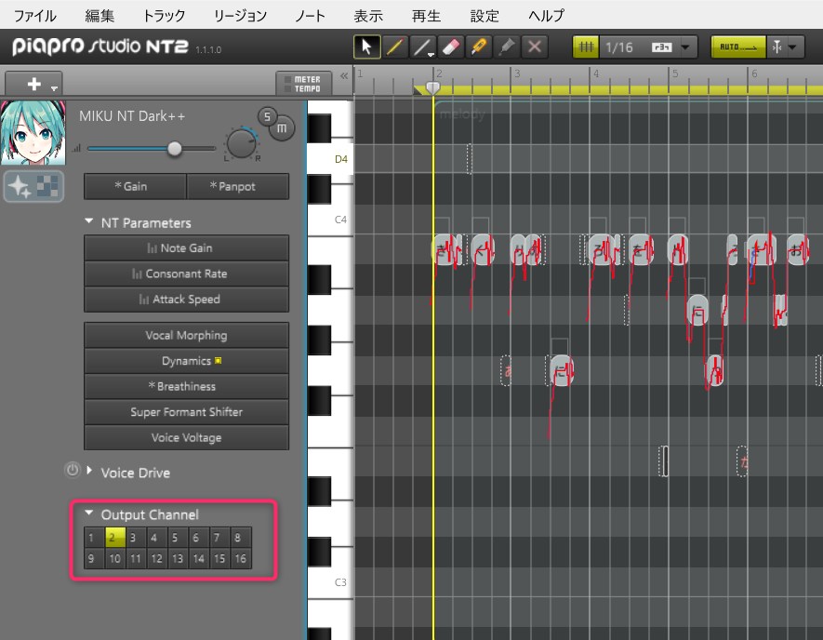Open the トラック menu

coord(164,16)
